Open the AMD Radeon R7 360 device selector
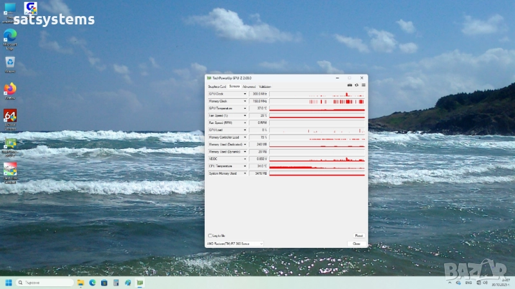Viewport: 515px width, 289px height. (x=234, y=244)
